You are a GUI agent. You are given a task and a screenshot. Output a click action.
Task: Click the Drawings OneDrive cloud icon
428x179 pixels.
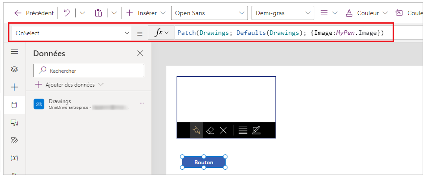coord(39,104)
